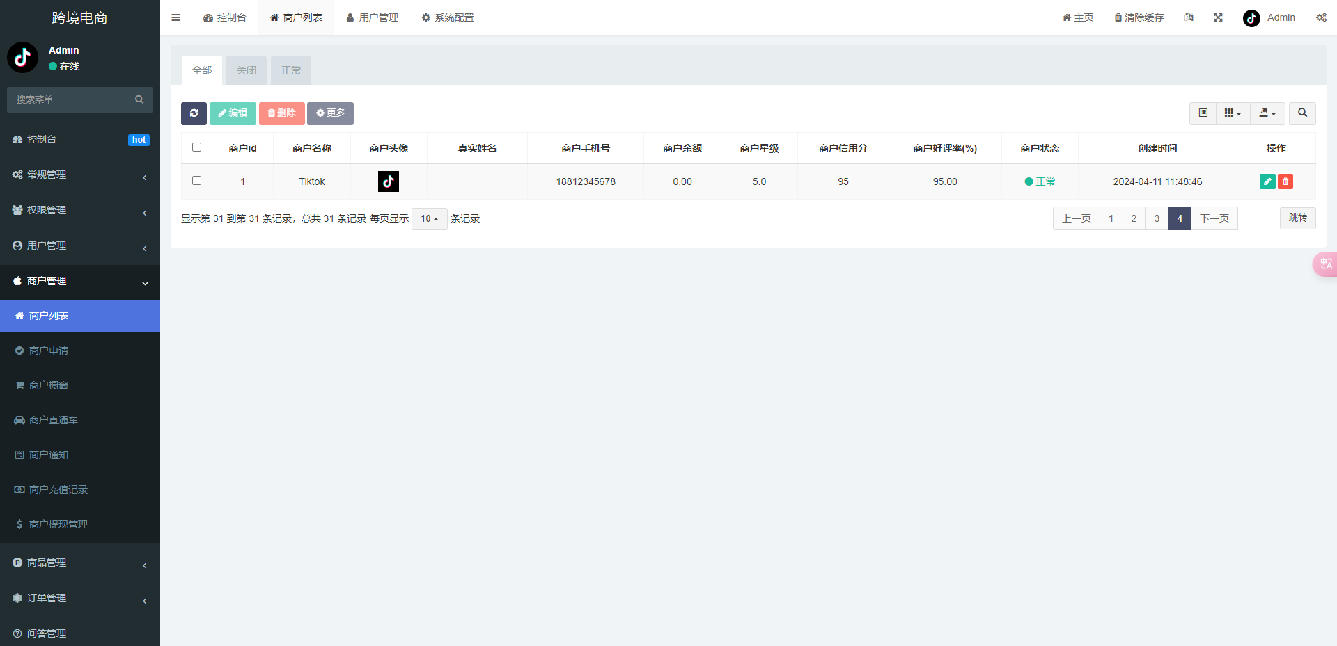Screen dimensions: 1337x646
Task: Open the 商户列表 top tab
Action: [296, 17]
